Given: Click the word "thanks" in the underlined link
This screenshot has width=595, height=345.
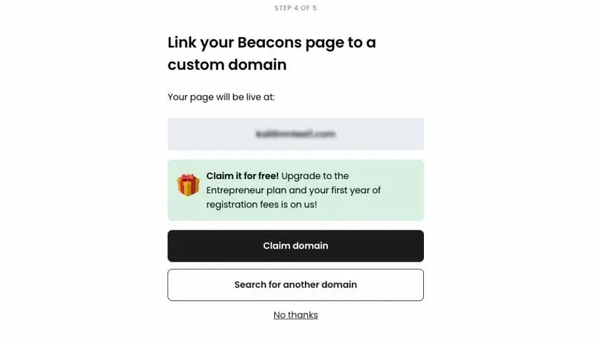Looking at the screenshot, I should (303, 315).
